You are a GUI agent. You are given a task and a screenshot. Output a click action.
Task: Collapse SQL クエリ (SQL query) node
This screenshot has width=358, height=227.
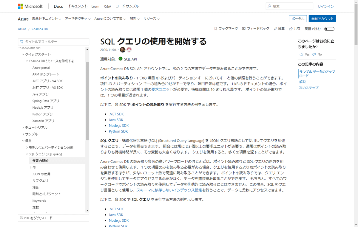27,154
